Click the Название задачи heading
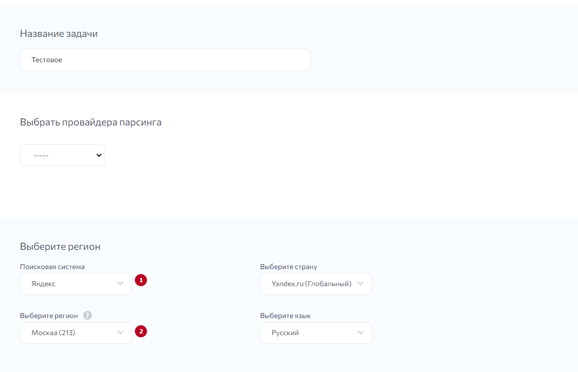 coord(59,34)
